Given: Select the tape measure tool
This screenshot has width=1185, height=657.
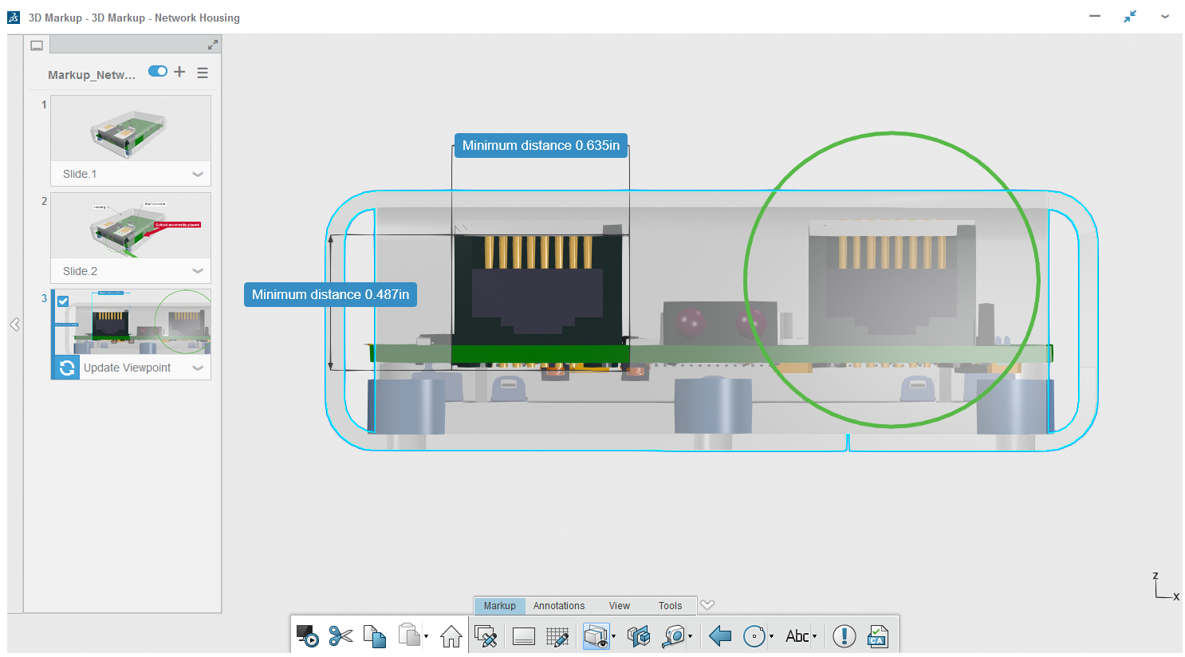Looking at the screenshot, I should 674,635.
